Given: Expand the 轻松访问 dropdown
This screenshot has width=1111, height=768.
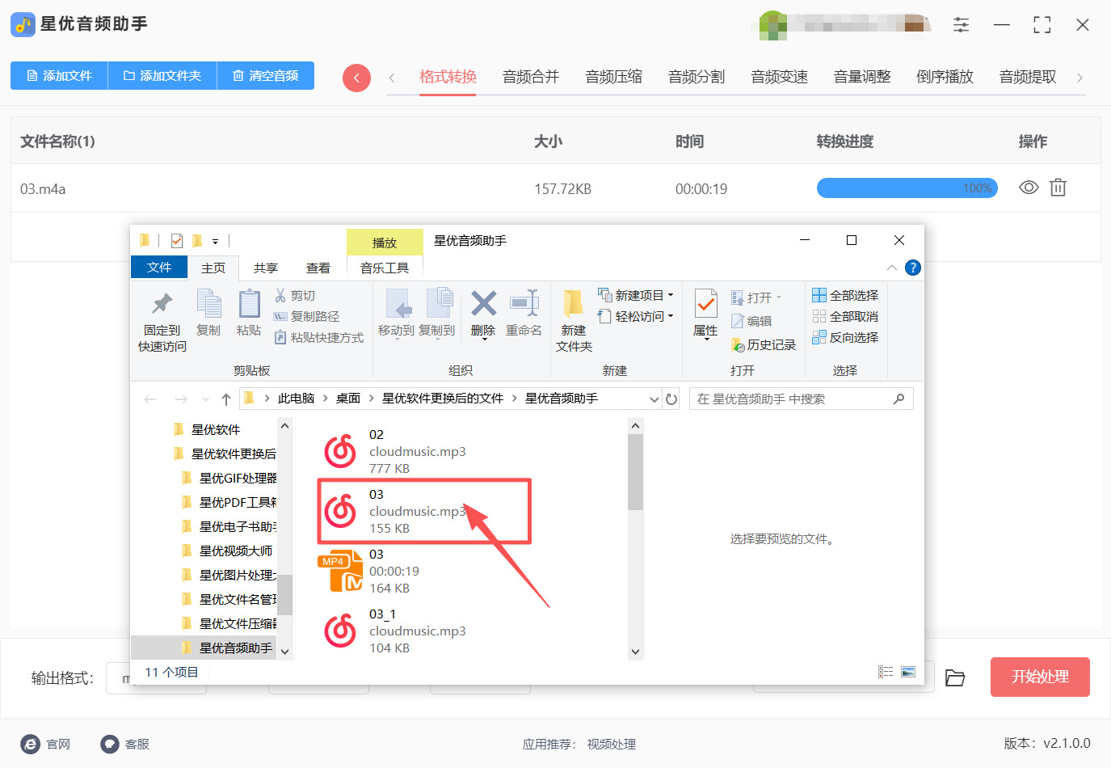Looking at the screenshot, I should [671, 317].
